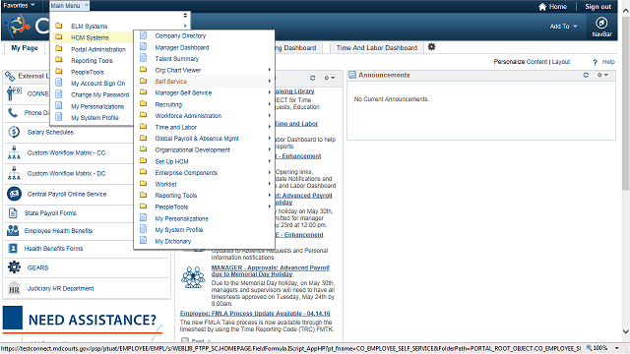Open the middle pagelet settings dropdown

pyautogui.click(x=330, y=78)
